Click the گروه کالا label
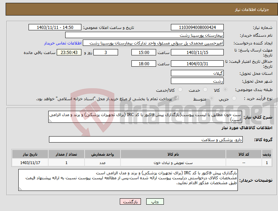The width and height of the screenshot is (278, 211). click(x=263, y=140)
